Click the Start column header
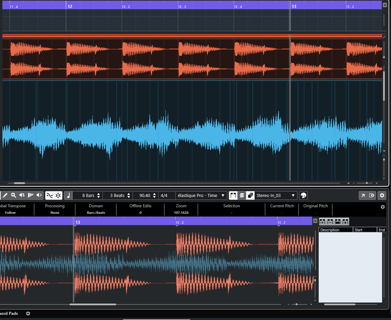The height and width of the screenshot is (320, 391). coord(365,230)
